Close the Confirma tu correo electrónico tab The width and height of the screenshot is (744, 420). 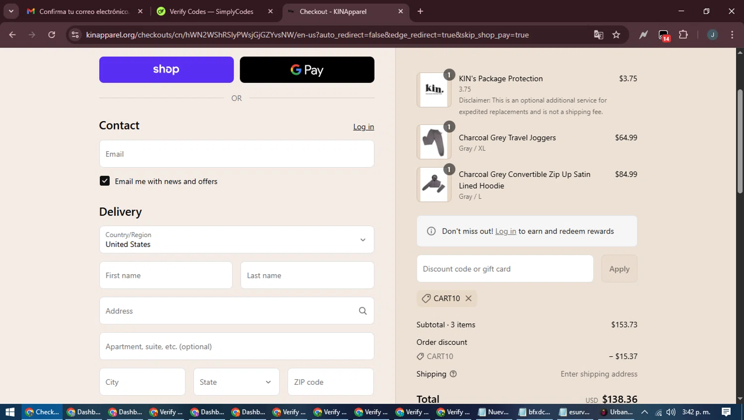140,11
